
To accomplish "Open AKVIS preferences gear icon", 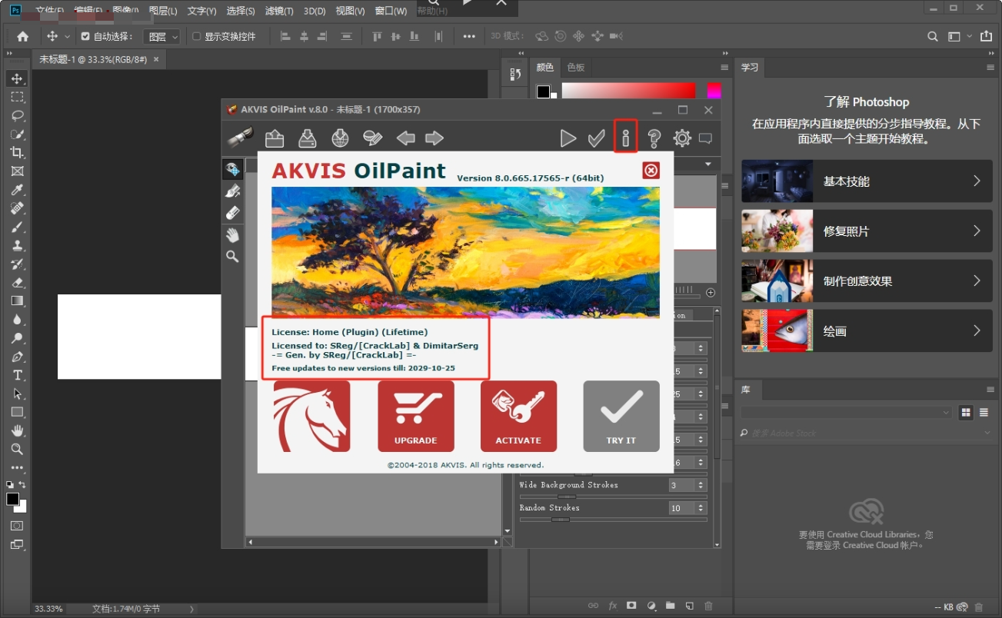I will tap(682, 138).
